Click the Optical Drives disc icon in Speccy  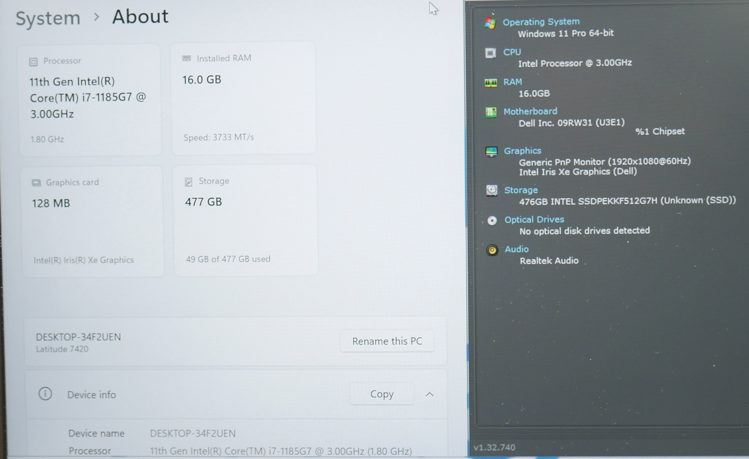pos(492,220)
